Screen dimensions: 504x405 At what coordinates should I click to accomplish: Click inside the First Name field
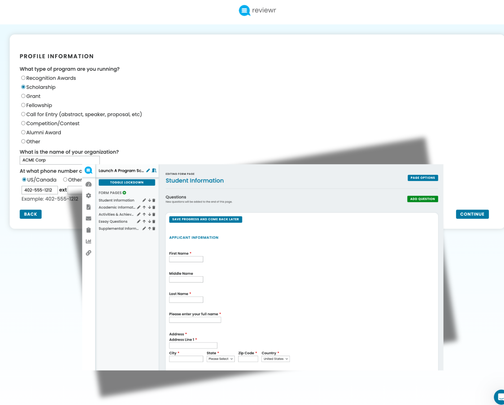click(186, 259)
